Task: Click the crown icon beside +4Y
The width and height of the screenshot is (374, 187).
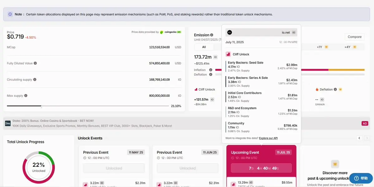Action: click(355, 47)
